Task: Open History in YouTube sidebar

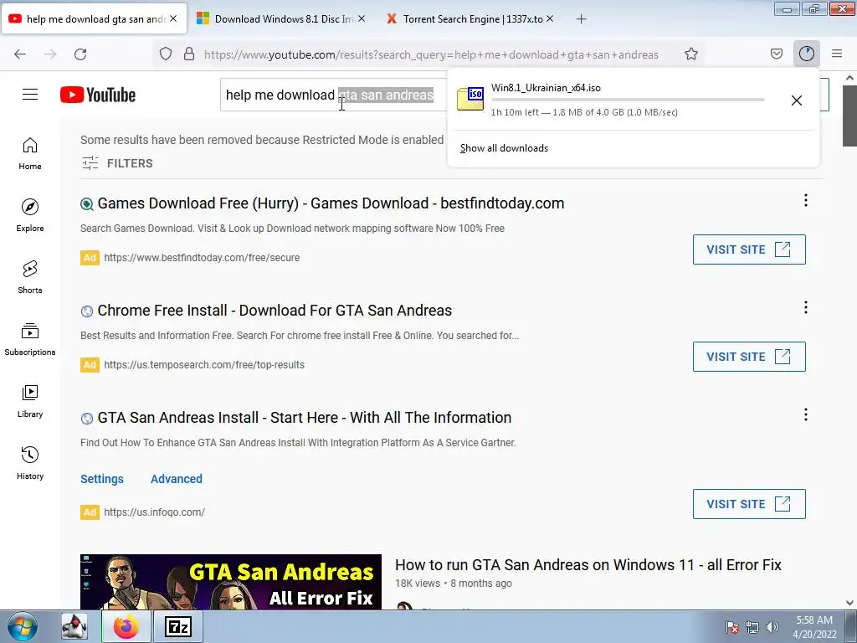Action: point(30,463)
